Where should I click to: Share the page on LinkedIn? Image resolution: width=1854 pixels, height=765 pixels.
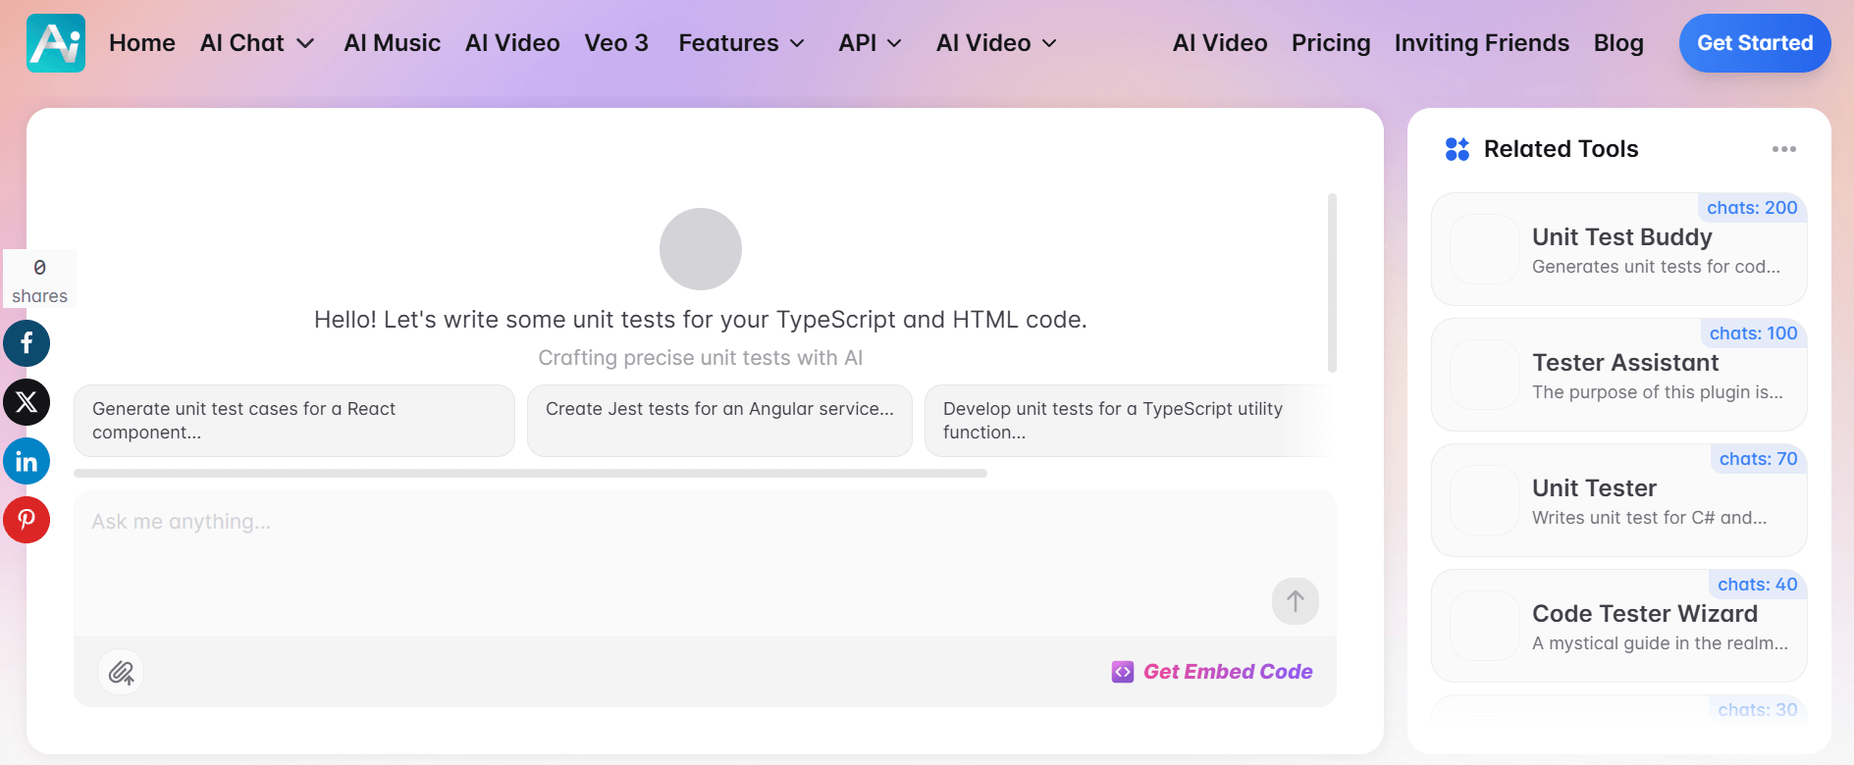(x=26, y=461)
